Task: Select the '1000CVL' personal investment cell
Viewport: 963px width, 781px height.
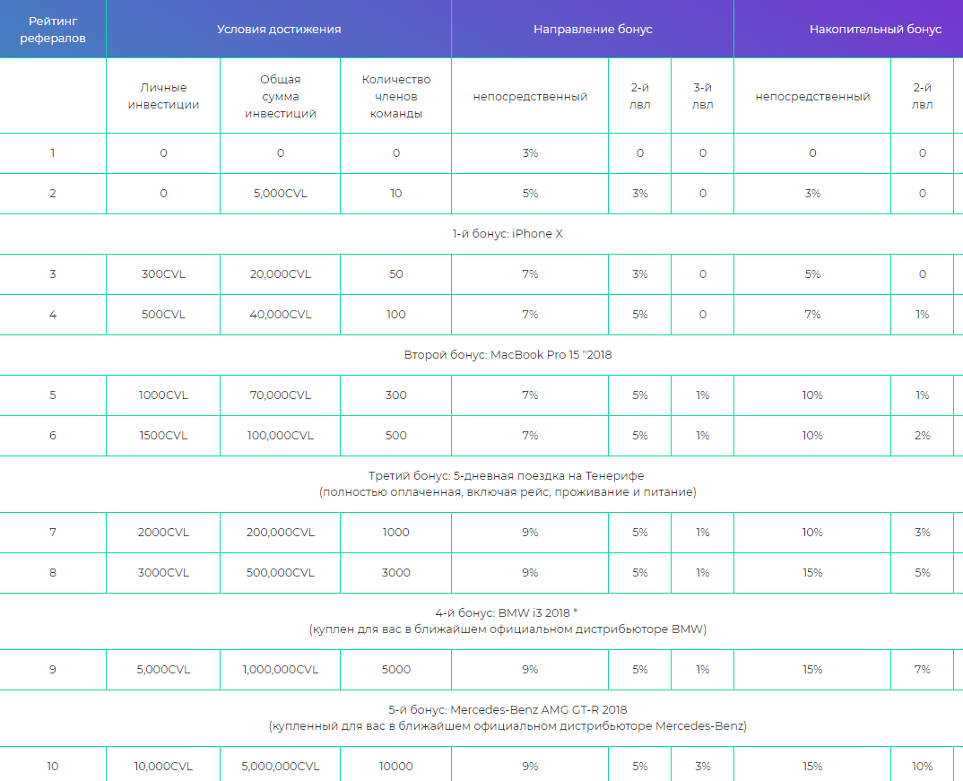Action: (163, 395)
